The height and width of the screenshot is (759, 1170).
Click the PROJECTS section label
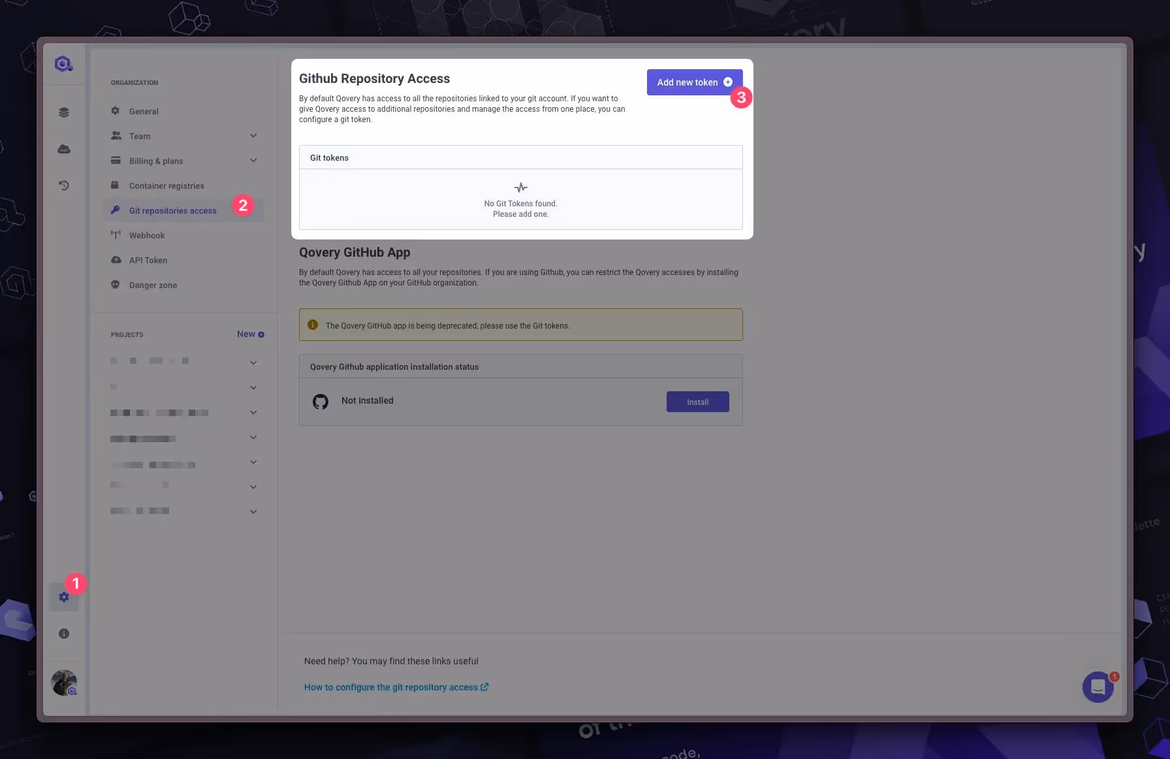[x=127, y=335]
